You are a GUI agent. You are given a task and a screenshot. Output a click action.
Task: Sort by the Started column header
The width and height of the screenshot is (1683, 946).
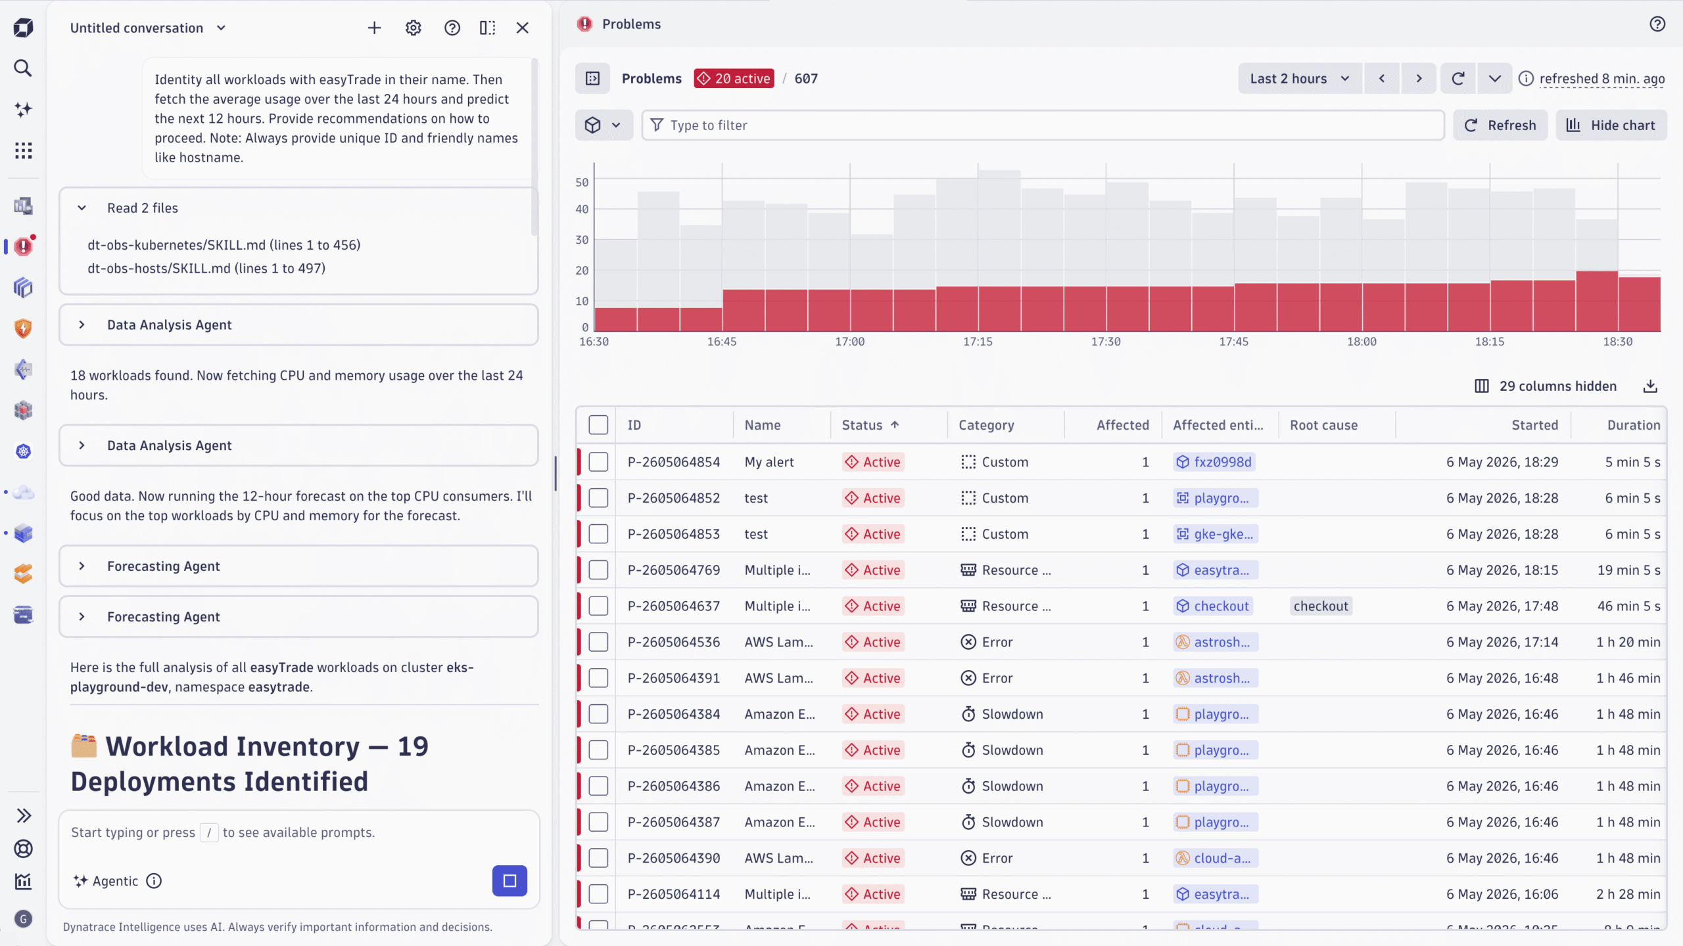[1534, 425]
